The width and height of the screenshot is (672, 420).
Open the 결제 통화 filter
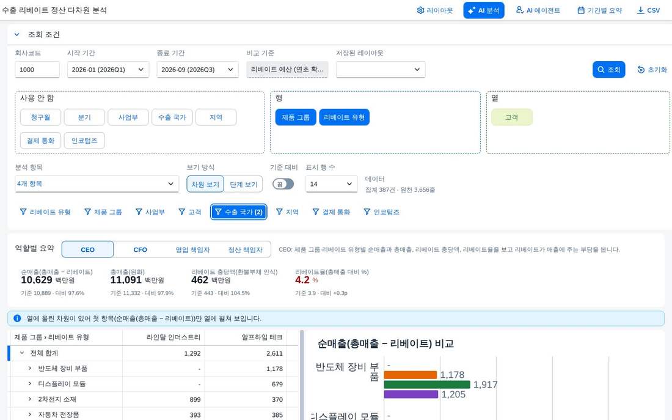331,212
